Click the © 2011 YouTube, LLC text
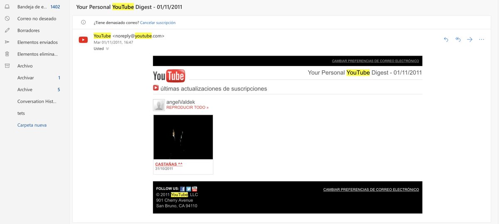Screen dimensions: 499x224 (177, 194)
